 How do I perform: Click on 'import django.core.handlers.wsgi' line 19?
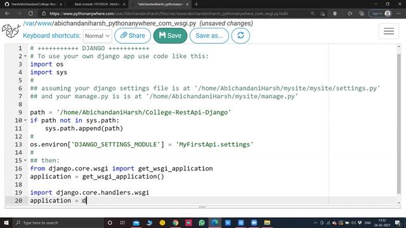click(x=89, y=193)
